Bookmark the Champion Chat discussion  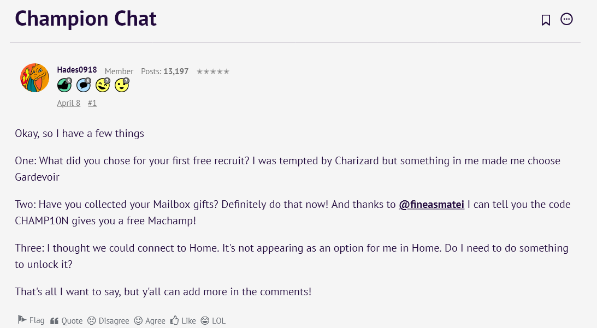[x=546, y=20]
